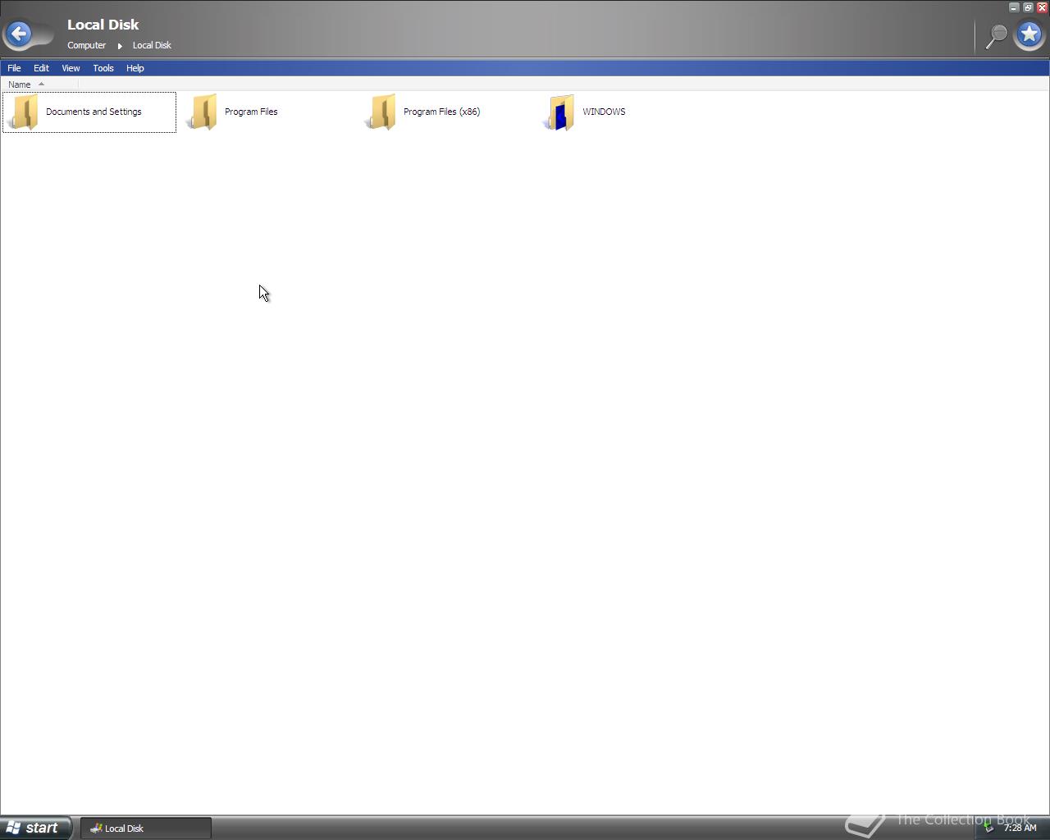
Task: Select the Program Files (x86) folder icon
Action: pyautogui.click(x=381, y=112)
